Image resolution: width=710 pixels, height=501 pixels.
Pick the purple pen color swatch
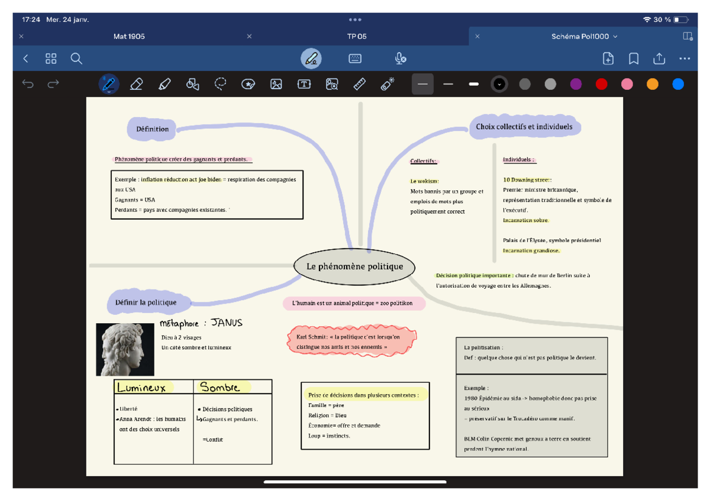[x=576, y=84]
